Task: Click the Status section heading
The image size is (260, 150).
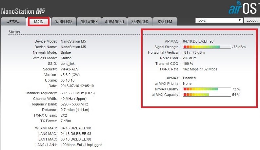Action: pos(14,32)
